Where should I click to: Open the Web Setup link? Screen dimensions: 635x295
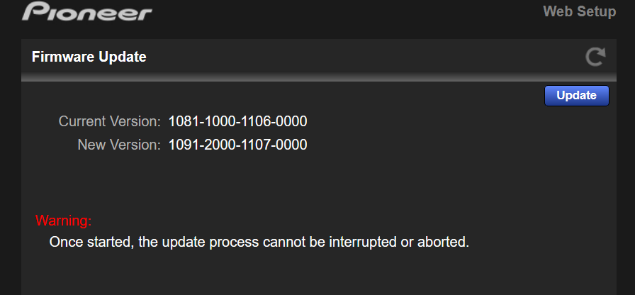(579, 12)
